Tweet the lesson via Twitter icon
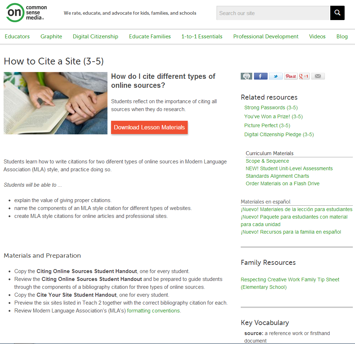Image resolution: width=355 pixels, height=344 pixels. [275, 76]
